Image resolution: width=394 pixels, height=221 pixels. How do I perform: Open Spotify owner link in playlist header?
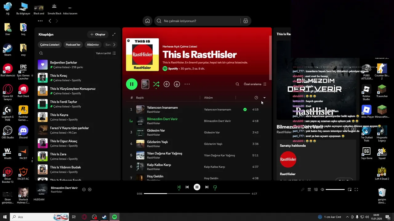click(173, 69)
